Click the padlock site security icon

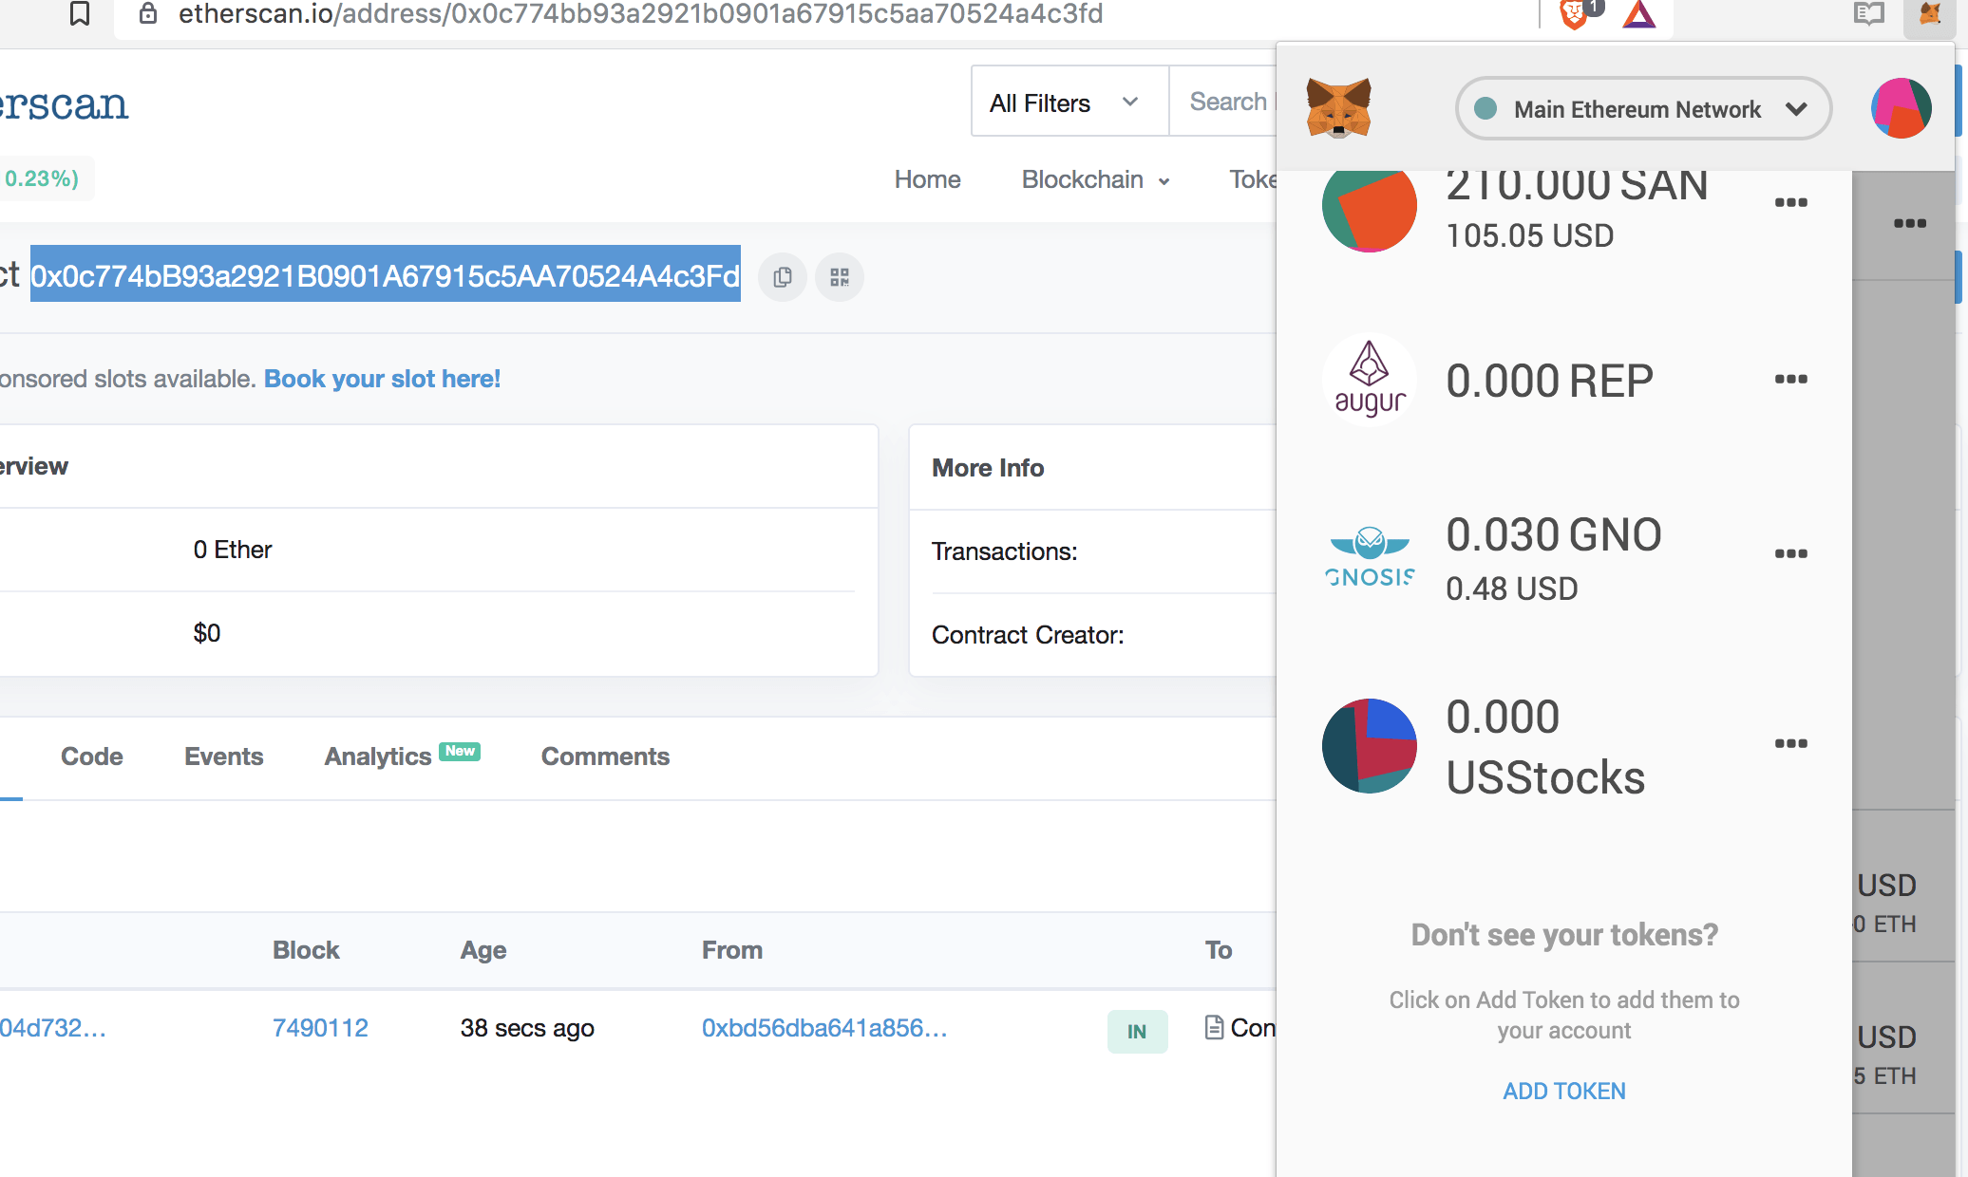click(148, 13)
